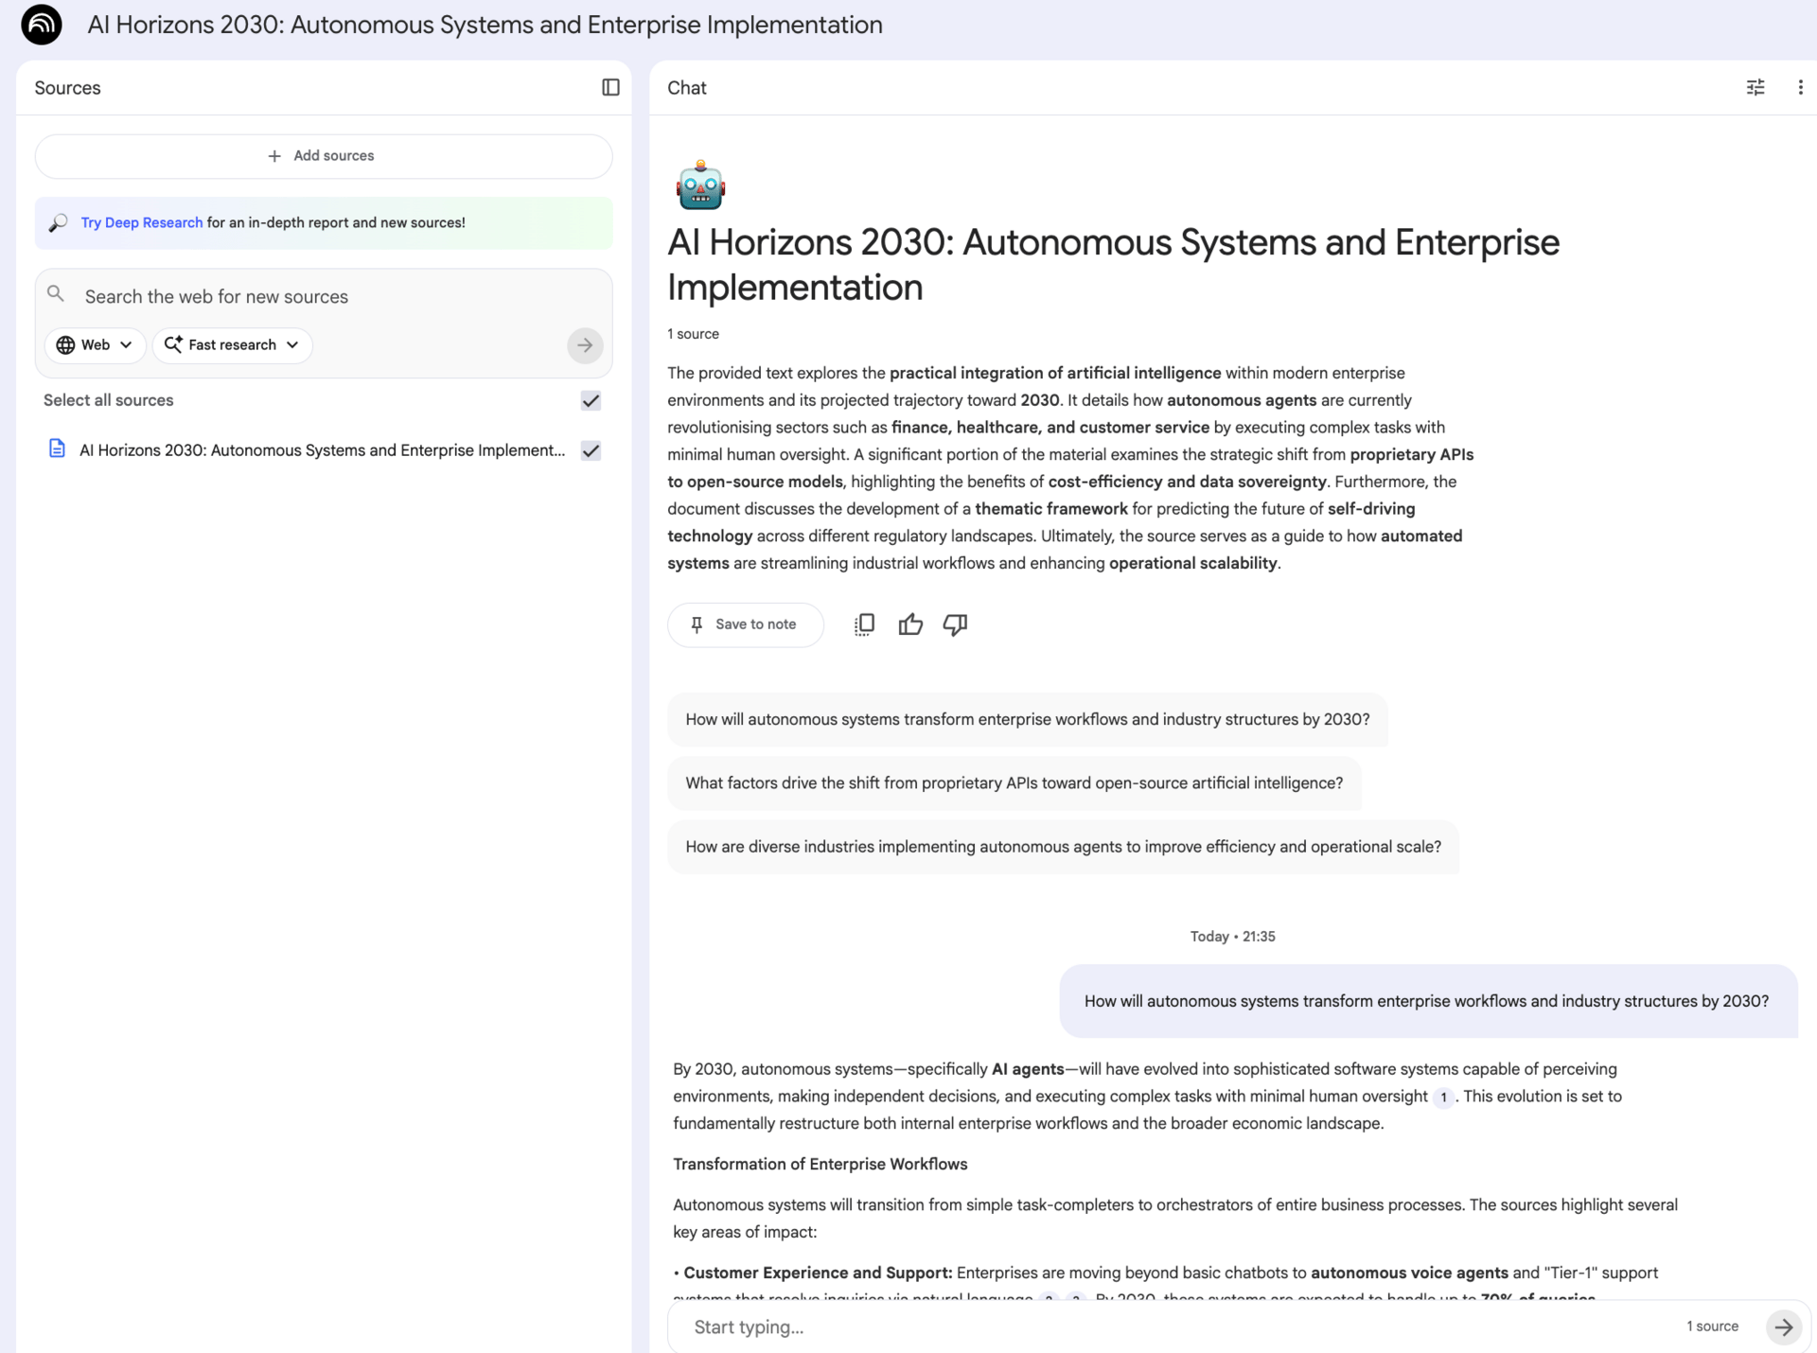Viewport: 1817px width, 1353px height.
Task: Copy the summary to clipboard
Action: coord(864,624)
